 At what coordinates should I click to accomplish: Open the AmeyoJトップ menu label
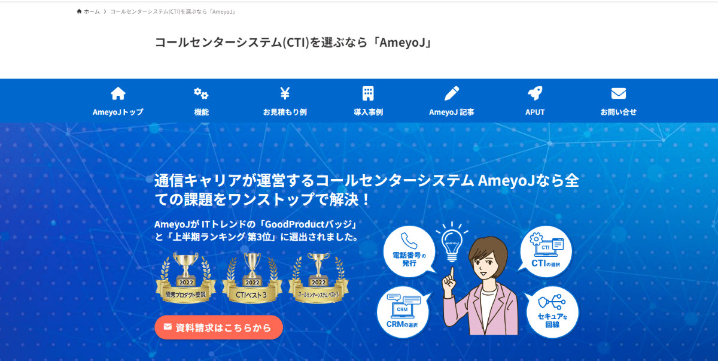[x=118, y=112]
